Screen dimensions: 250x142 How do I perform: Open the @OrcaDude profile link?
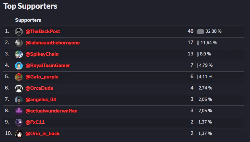coord(39,88)
